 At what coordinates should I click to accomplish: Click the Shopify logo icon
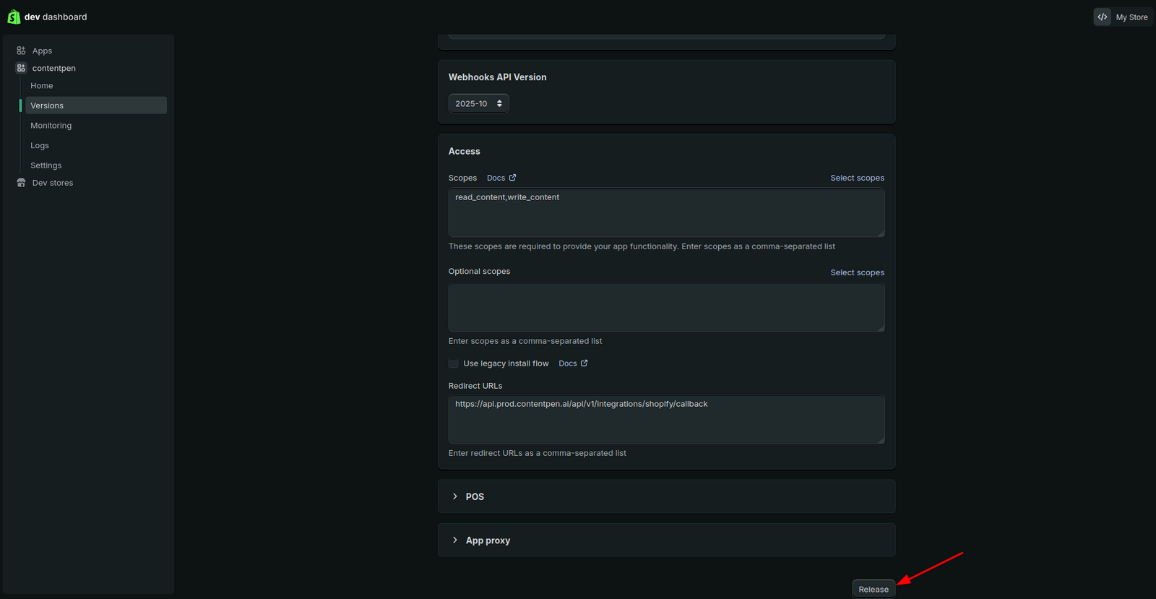pyautogui.click(x=14, y=17)
